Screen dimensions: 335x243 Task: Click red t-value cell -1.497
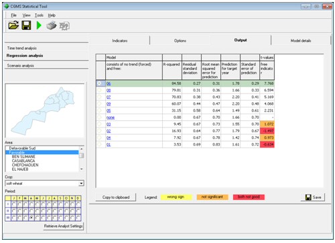267,131
